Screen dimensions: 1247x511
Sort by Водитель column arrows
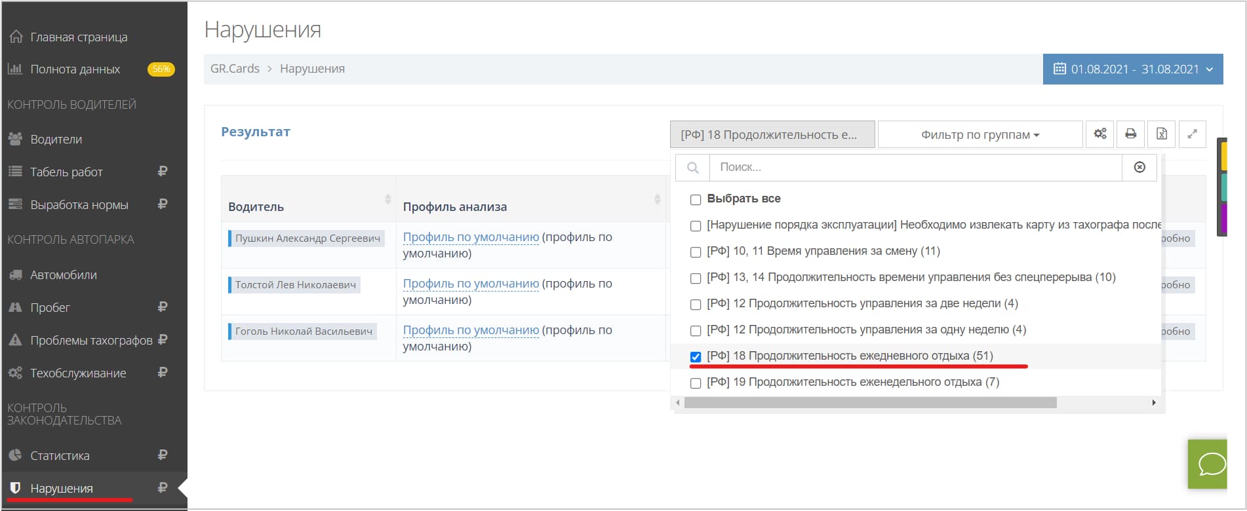(387, 199)
